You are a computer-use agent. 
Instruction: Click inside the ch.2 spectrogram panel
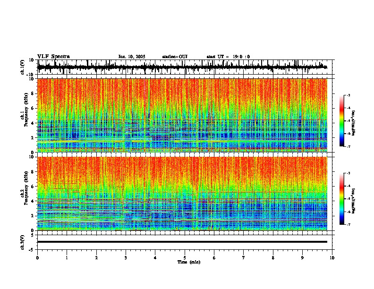(182, 194)
